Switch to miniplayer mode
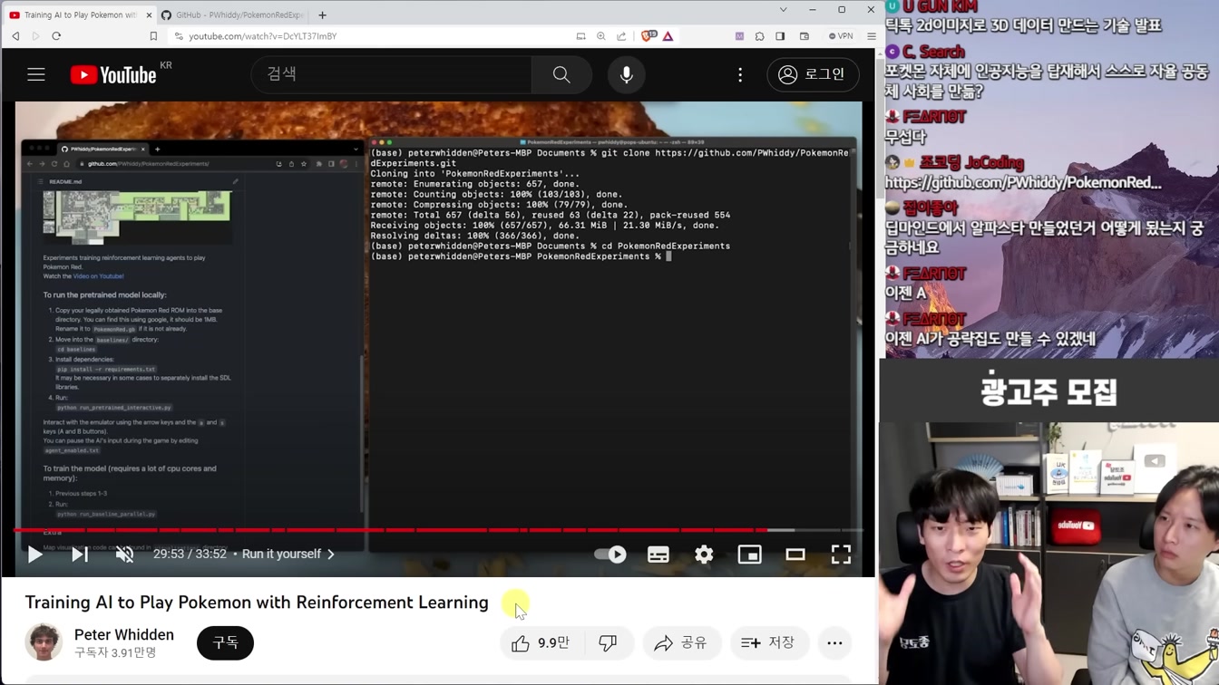The height and width of the screenshot is (685, 1219). pos(749,554)
